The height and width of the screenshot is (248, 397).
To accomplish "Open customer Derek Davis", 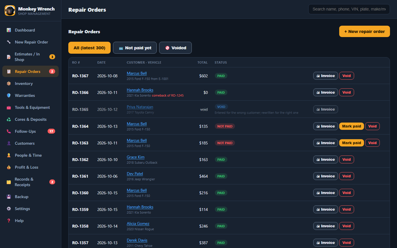I will 137,240.
